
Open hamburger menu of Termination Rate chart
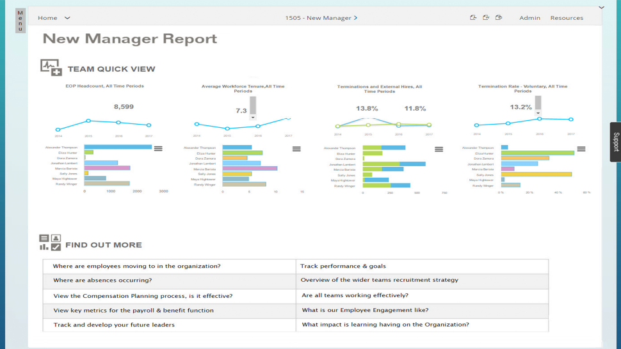coord(581,149)
